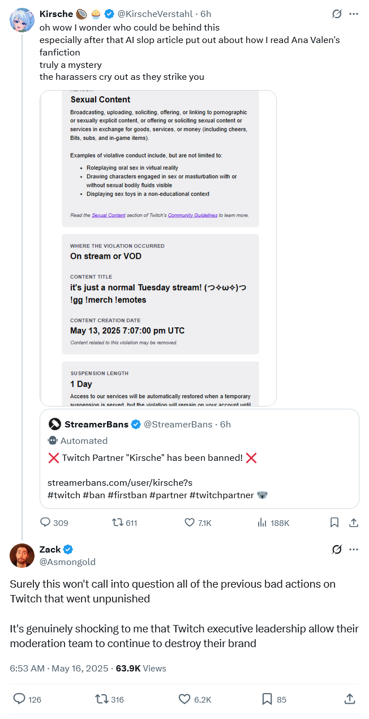View analytics on Kirsche's 188K views post

263,523
